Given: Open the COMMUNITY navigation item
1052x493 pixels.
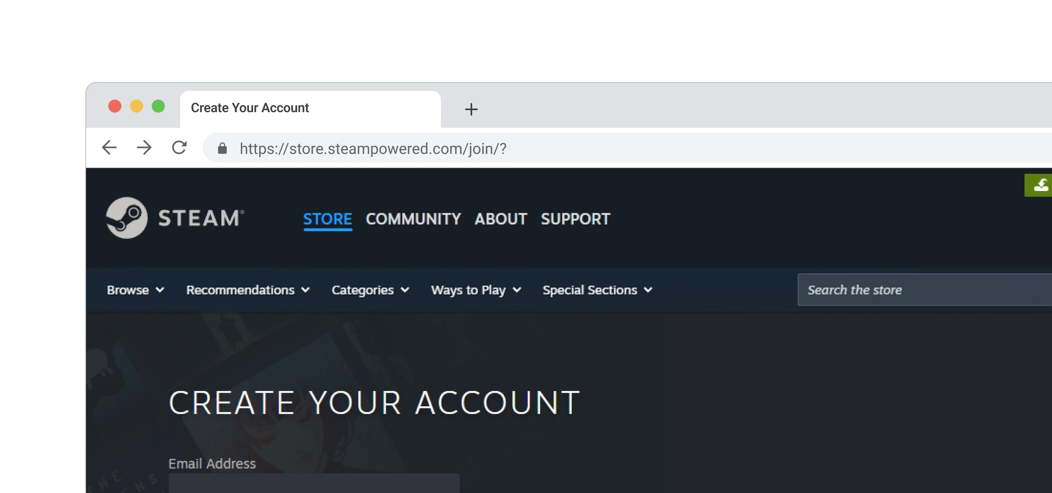Looking at the screenshot, I should pyautogui.click(x=413, y=219).
